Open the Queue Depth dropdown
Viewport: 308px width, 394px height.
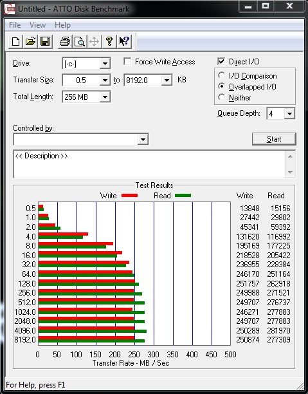pos(289,114)
